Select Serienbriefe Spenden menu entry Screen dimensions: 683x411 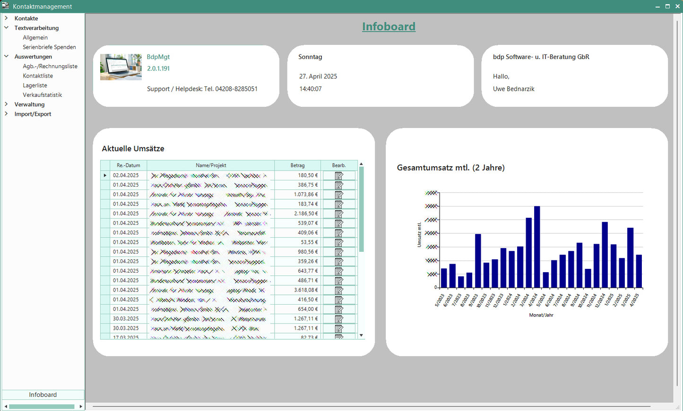coord(49,47)
